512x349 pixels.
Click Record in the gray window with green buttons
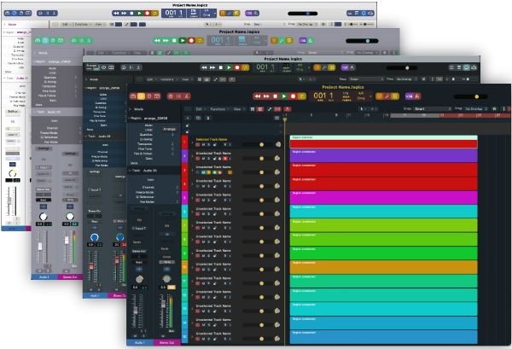coord(191,40)
